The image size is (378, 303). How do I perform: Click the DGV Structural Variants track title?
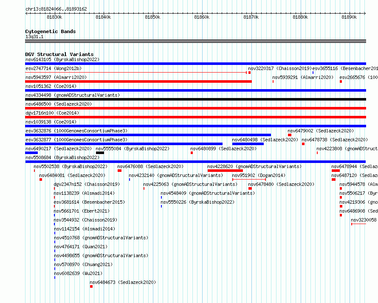(59, 54)
